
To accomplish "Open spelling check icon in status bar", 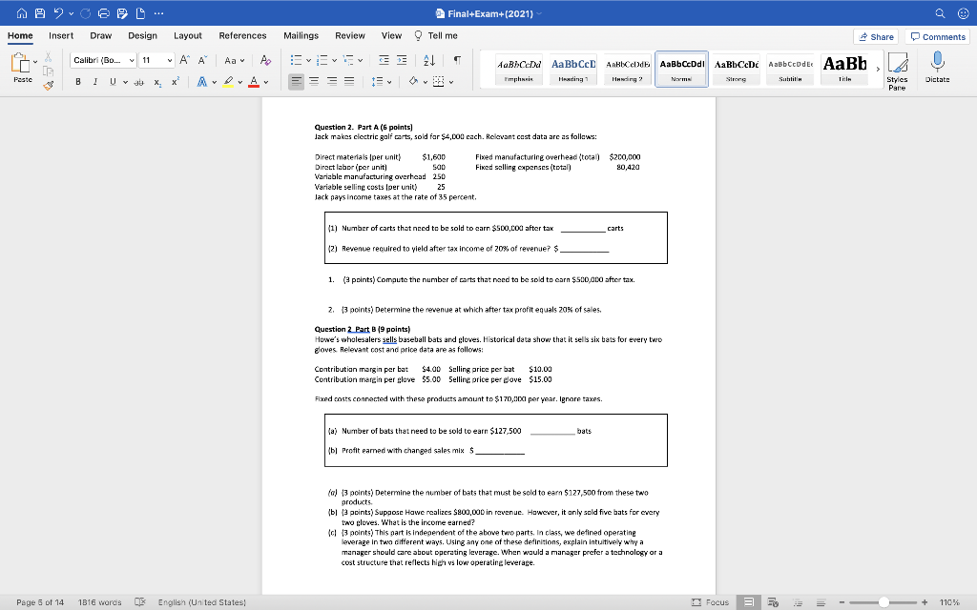I will click(x=140, y=602).
